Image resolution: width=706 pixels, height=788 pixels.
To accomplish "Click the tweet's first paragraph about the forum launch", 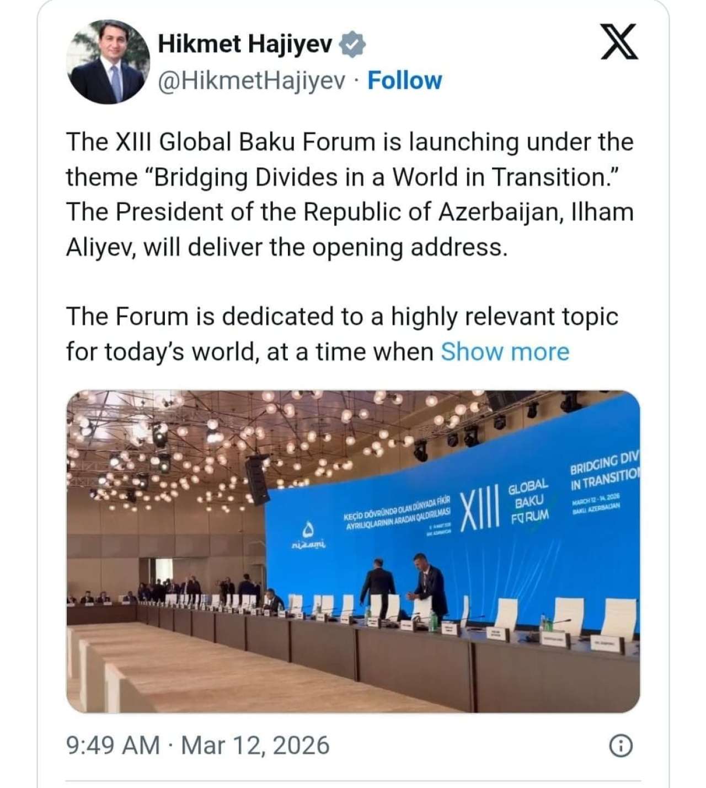I will pos(349,195).
